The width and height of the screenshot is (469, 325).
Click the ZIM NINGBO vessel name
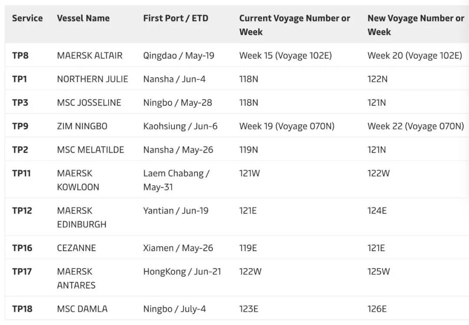tap(82, 126)
